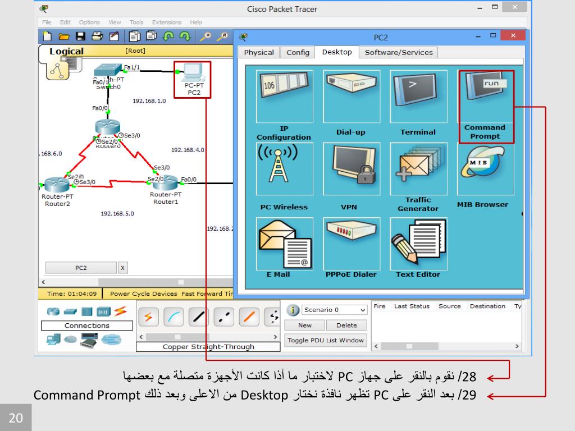Open the File menu
Screen dimensions: 575x431
[x=47, y=22]
